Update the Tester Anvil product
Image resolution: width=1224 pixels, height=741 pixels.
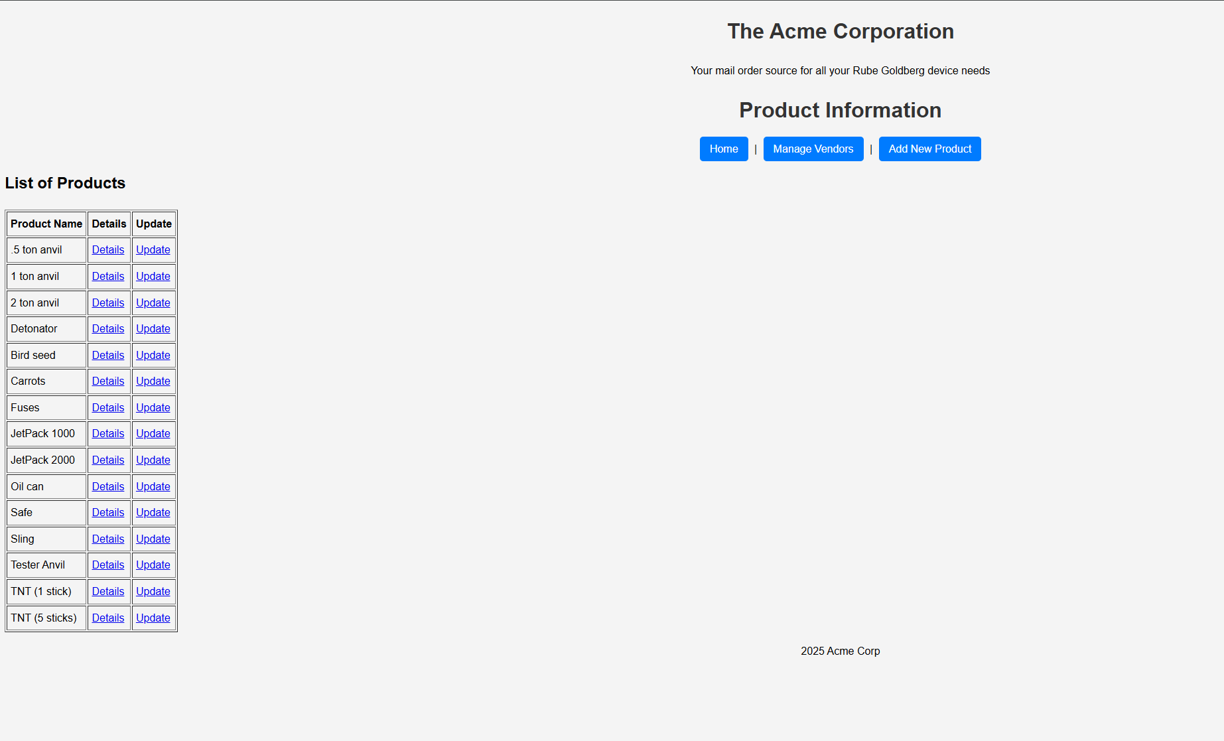coord(153,565)
